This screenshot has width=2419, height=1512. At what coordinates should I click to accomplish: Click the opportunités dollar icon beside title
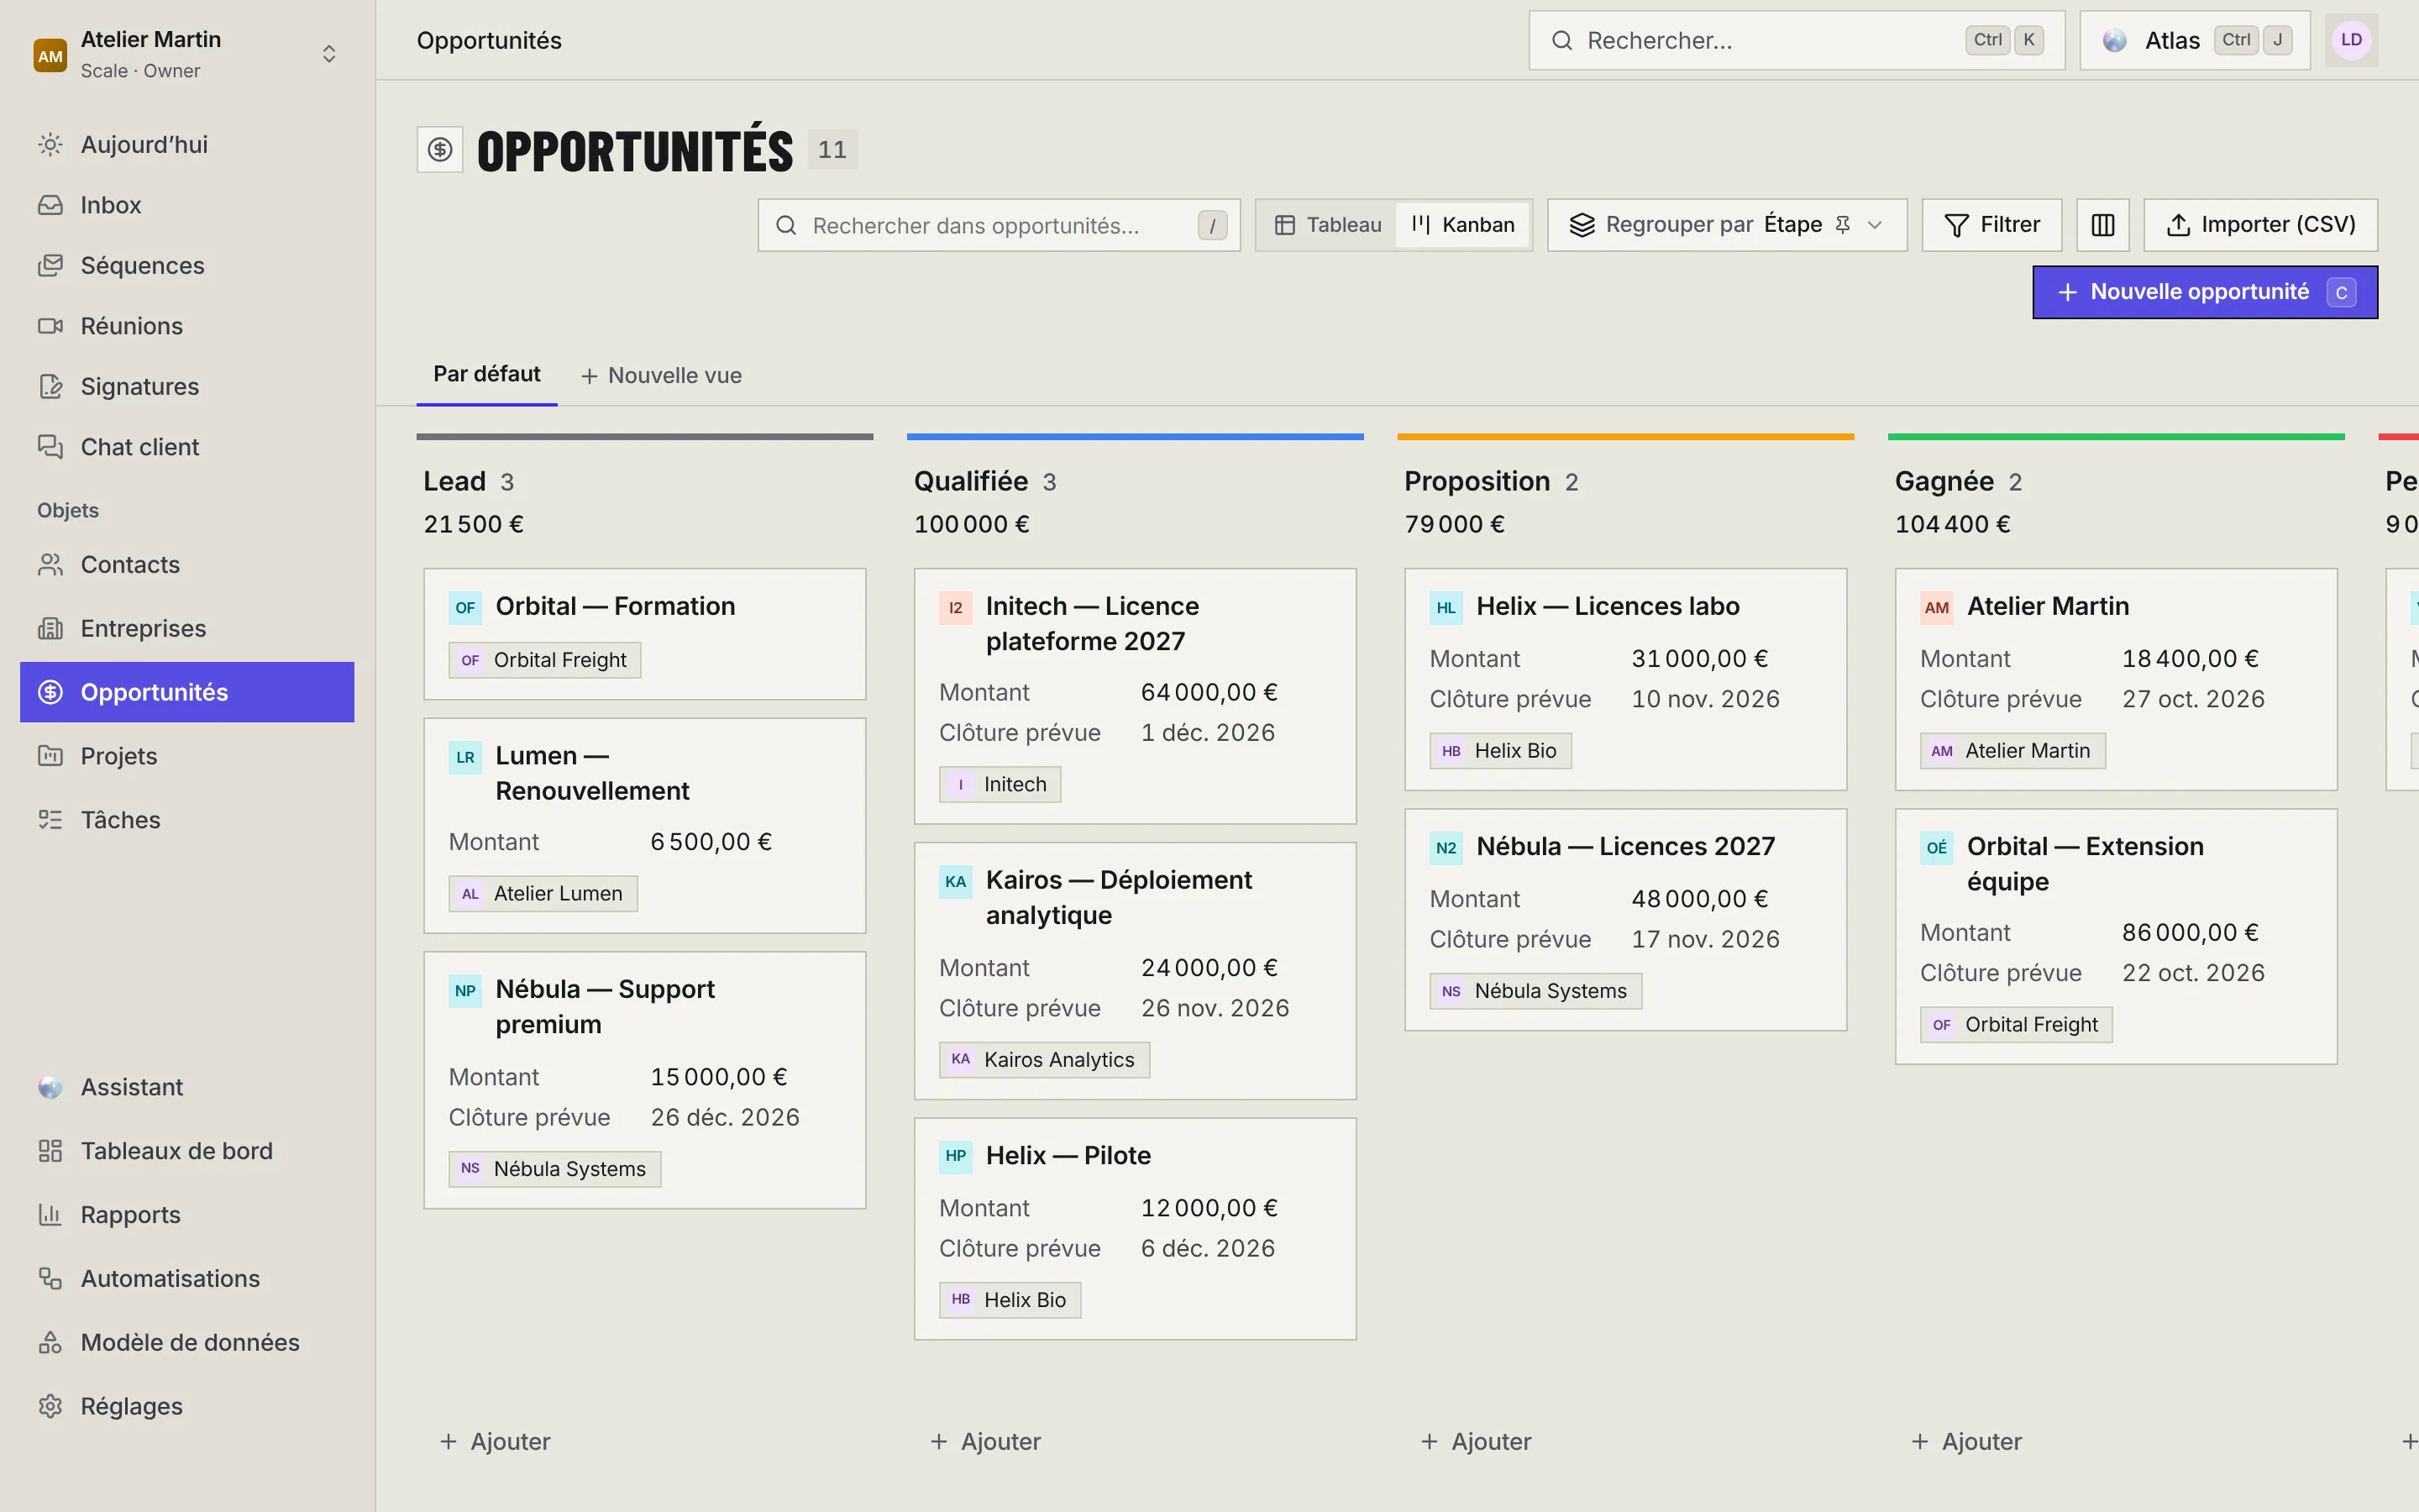(440, 150)
